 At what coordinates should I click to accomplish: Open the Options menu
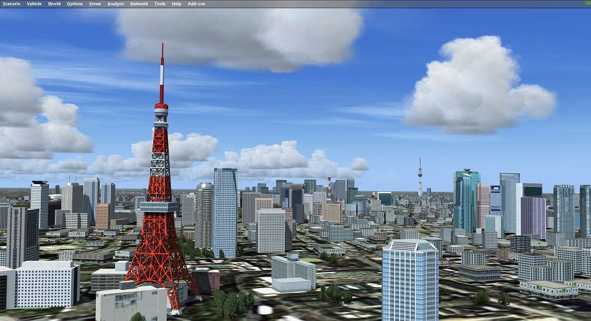point(75,4)
